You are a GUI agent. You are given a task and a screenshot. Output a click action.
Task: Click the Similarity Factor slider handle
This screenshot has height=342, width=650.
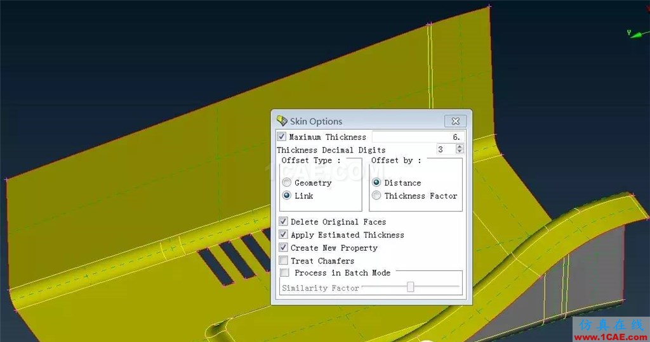(411, 287)
